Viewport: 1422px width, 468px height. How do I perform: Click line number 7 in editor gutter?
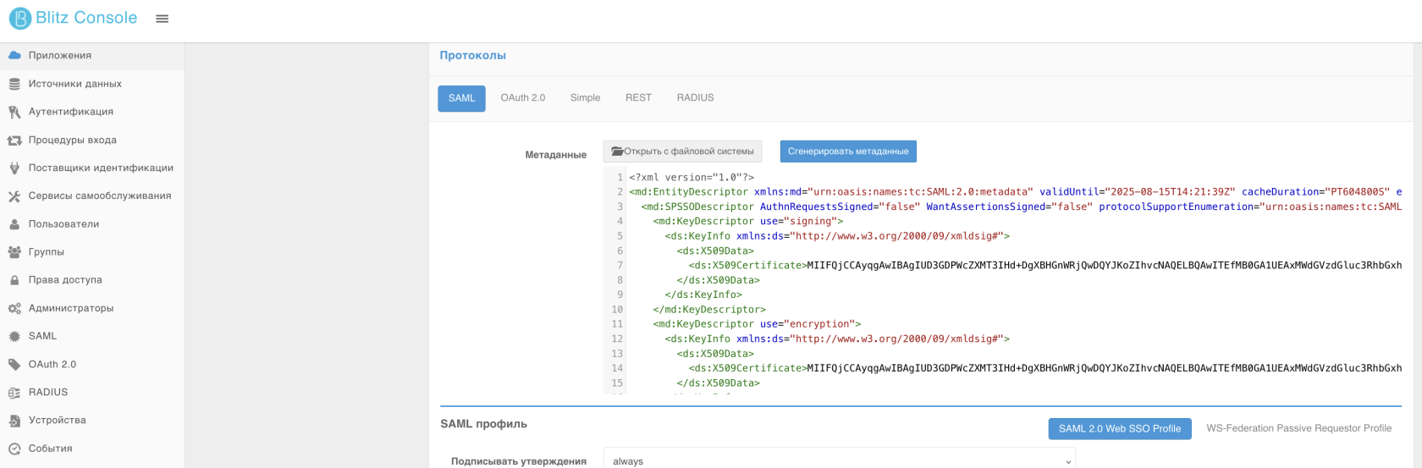620,266
